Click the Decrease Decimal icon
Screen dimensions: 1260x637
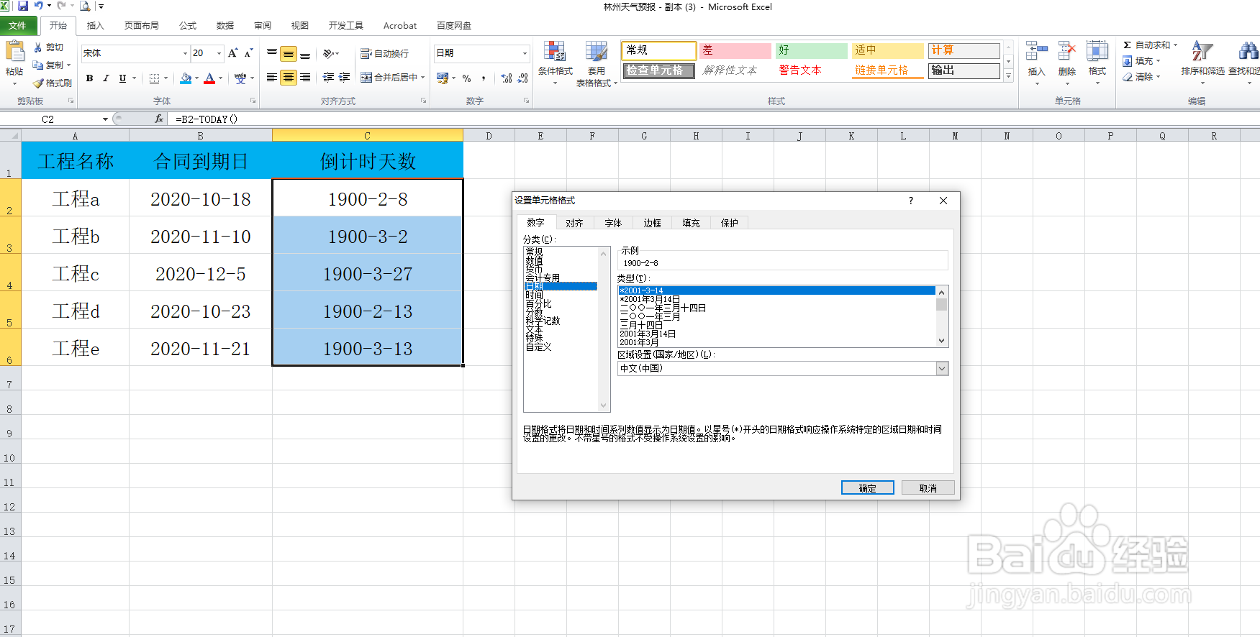click(523, 78)
